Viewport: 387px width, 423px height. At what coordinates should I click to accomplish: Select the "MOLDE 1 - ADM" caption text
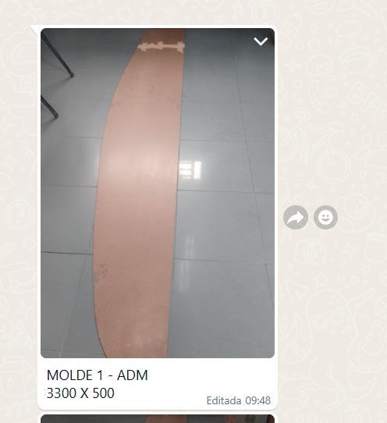97,375
